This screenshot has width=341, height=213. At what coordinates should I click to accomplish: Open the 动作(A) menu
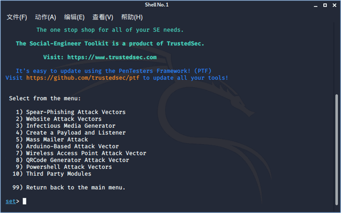coord(46,17)
